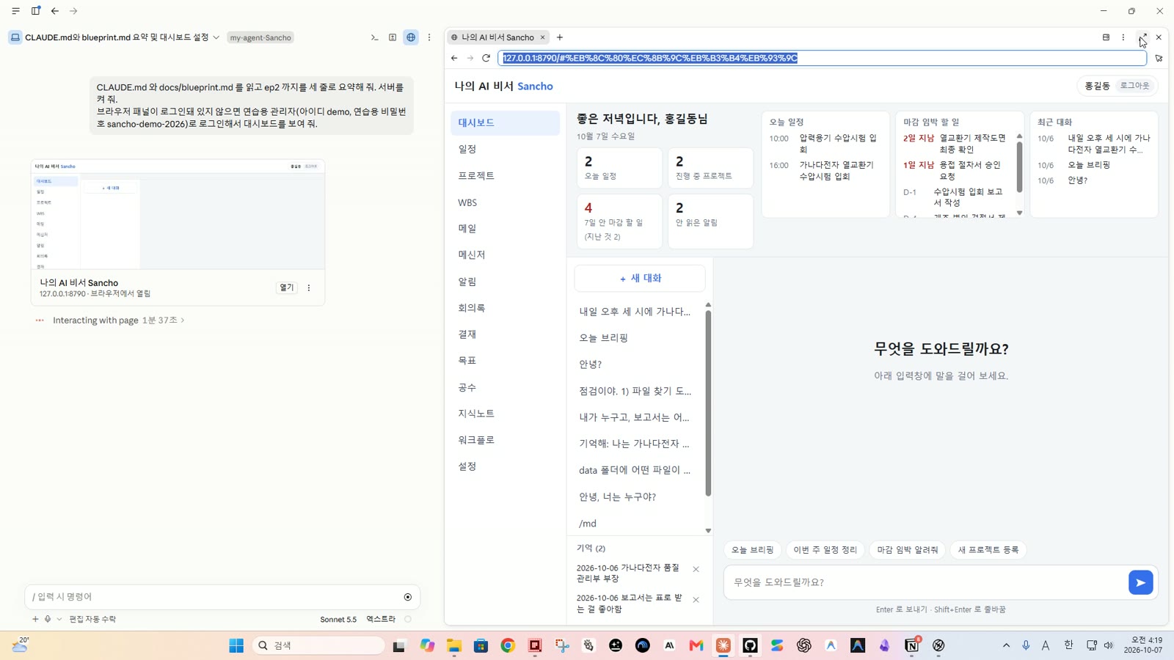1174x660 pixels.
Task: Open 일정 in the Sancho sidebar
Action: [505, 149]
